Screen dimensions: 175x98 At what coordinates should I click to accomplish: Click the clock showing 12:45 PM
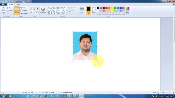(x=169, y=96)
